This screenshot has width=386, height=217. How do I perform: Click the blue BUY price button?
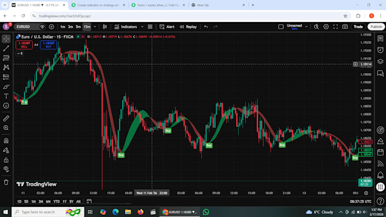[x=48, y=45]
